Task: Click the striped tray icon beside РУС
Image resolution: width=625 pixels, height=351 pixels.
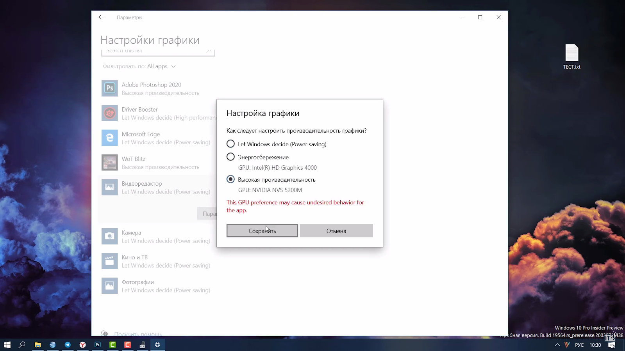Action: tap(567, 345)
